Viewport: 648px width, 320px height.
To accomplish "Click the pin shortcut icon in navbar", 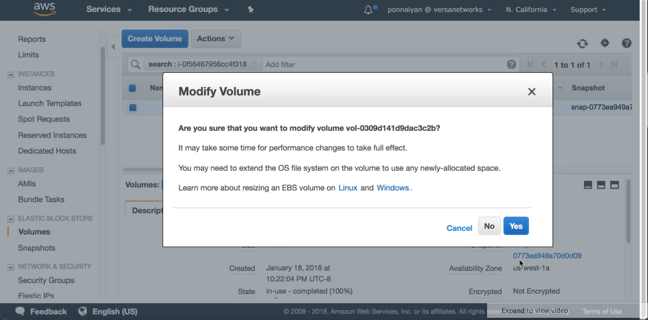I will 250,10.
